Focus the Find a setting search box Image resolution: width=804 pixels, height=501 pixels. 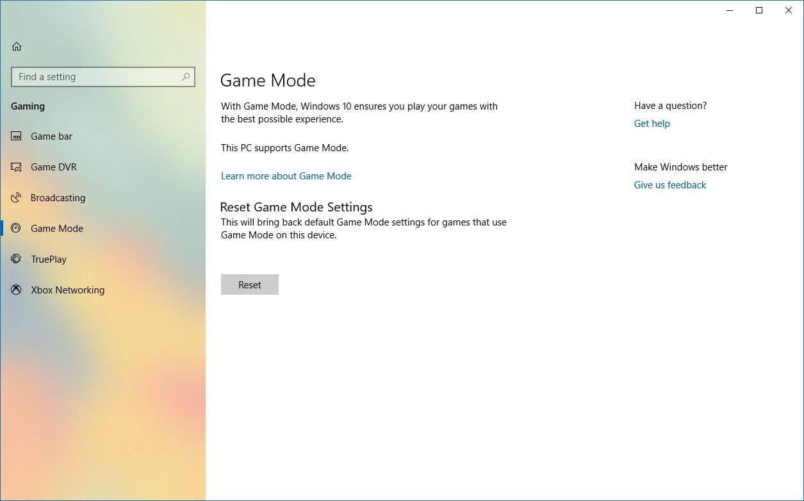point(103,77)
